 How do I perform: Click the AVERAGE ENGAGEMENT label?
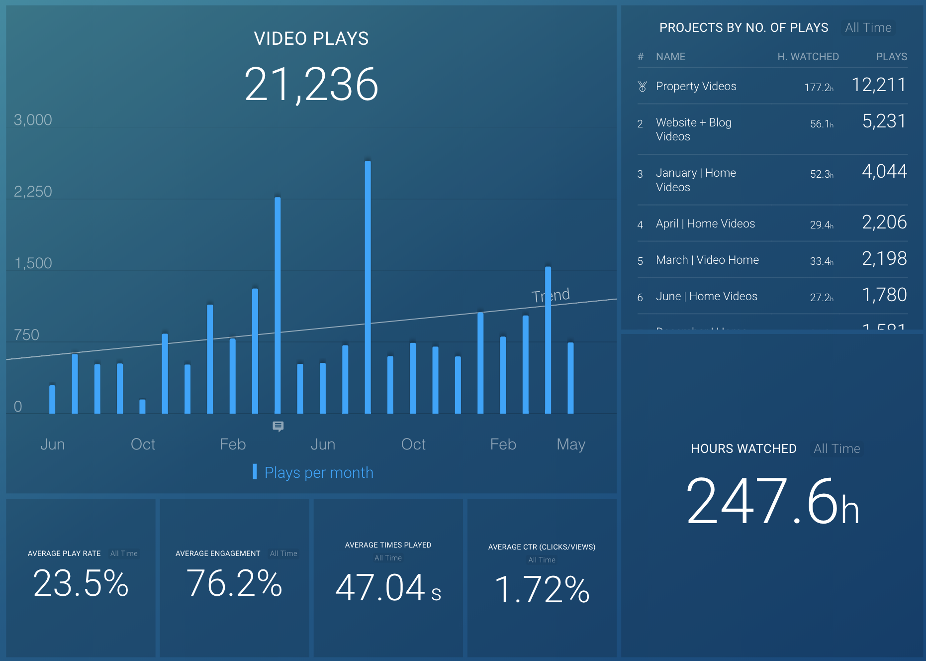(218, 553)
